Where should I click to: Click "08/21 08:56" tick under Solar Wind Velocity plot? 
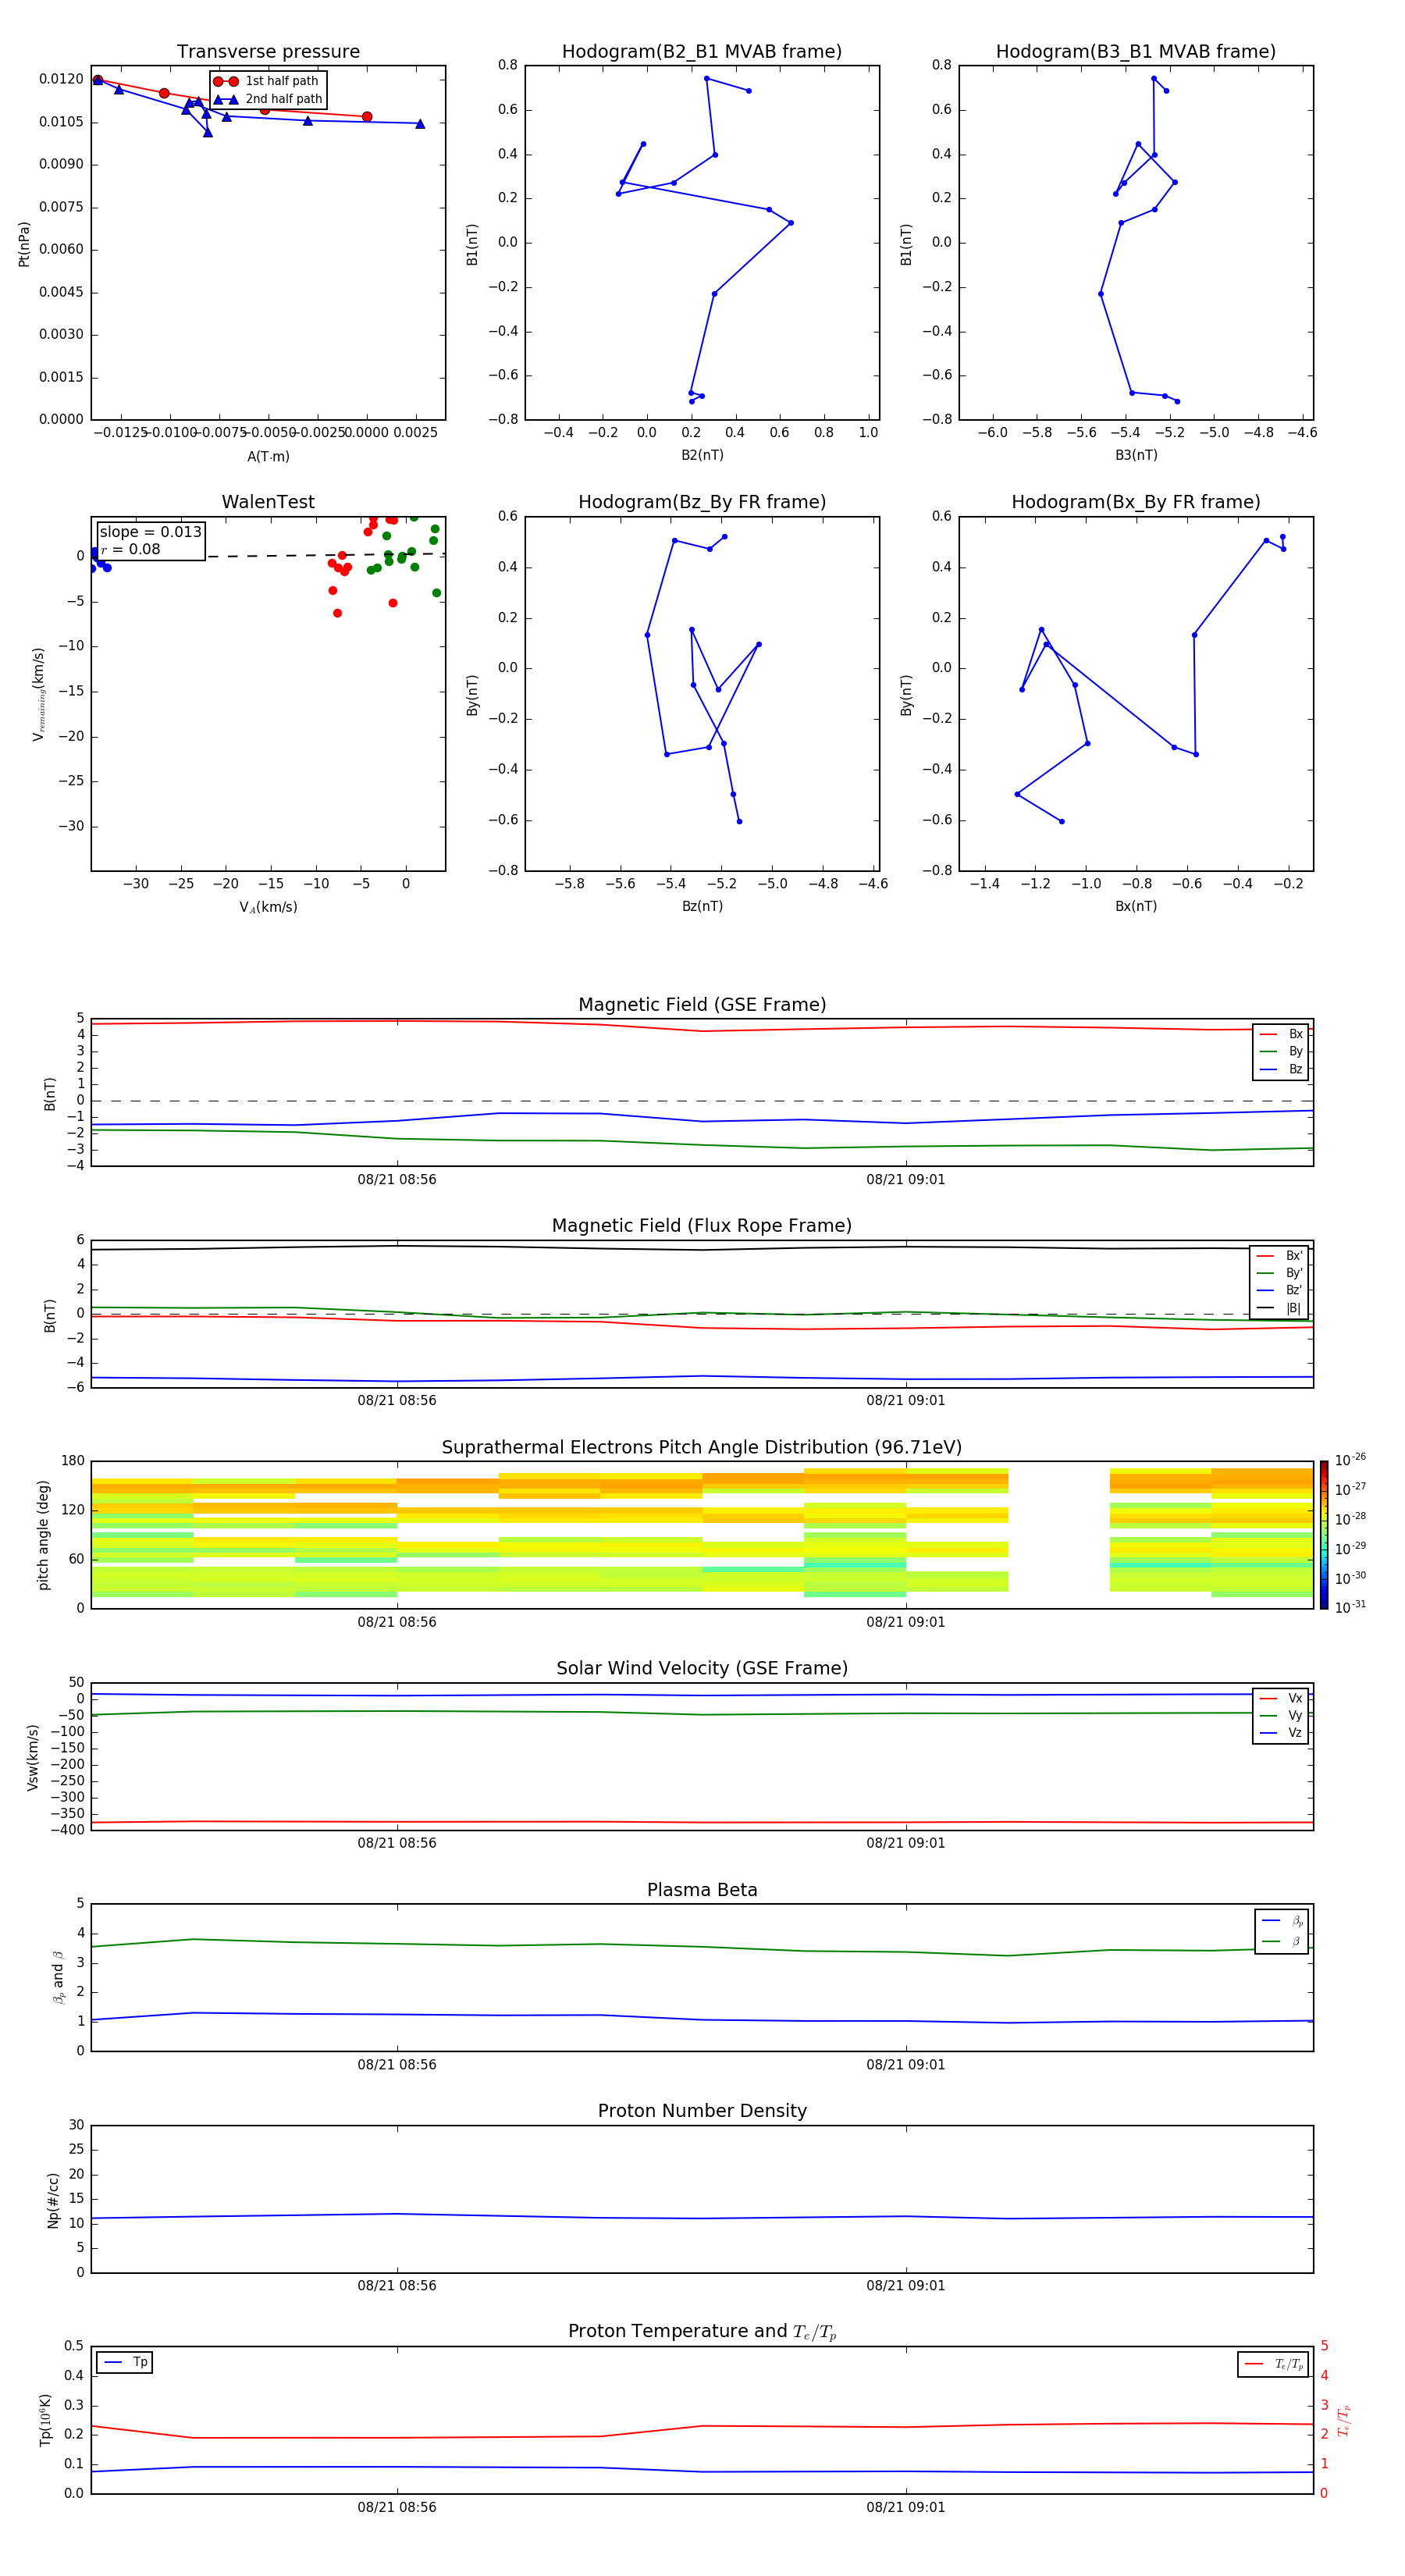pos(397,1843)
